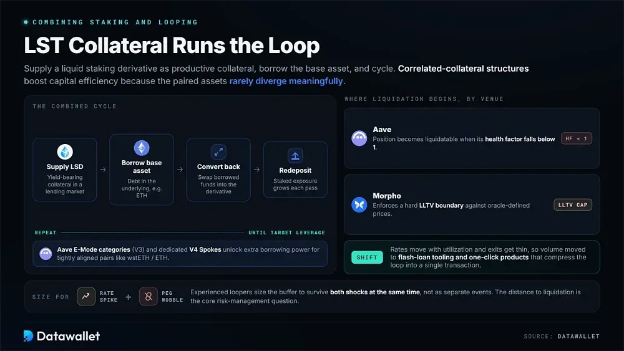Click the arrow between Borrow and Convert back
Image resolution: width=624 pixels, height=351 pixels.
click(180, 170)
